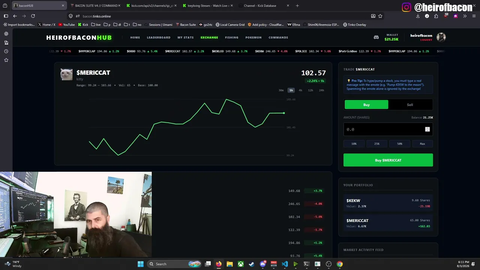Screen dimensions: 480x270
Task: Open the 'no' bookmarks folder
Action: (x=137, y=25)
